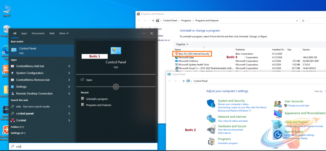Screen dimensions: 326x151
Task: Click View network status and tasks link
Action: [x=233, y=121]
